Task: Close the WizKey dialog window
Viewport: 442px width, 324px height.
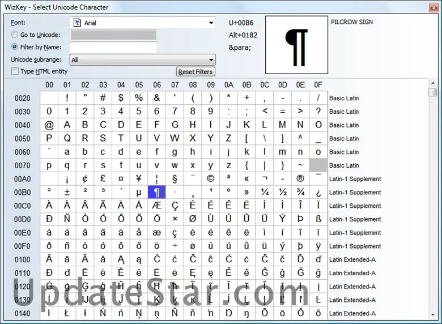Action: click(x=433, y=7)
